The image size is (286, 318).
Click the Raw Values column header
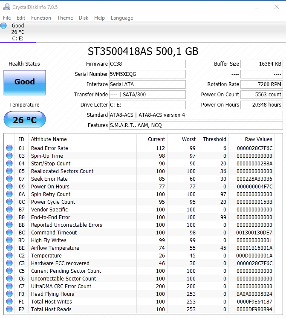[258, 139]
